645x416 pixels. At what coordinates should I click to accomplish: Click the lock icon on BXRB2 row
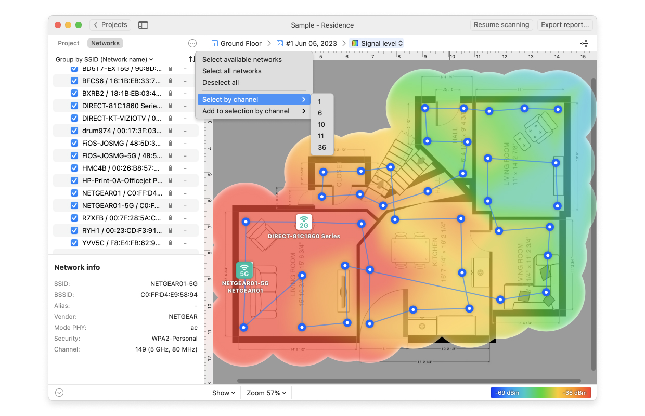[x=170, y=93]
